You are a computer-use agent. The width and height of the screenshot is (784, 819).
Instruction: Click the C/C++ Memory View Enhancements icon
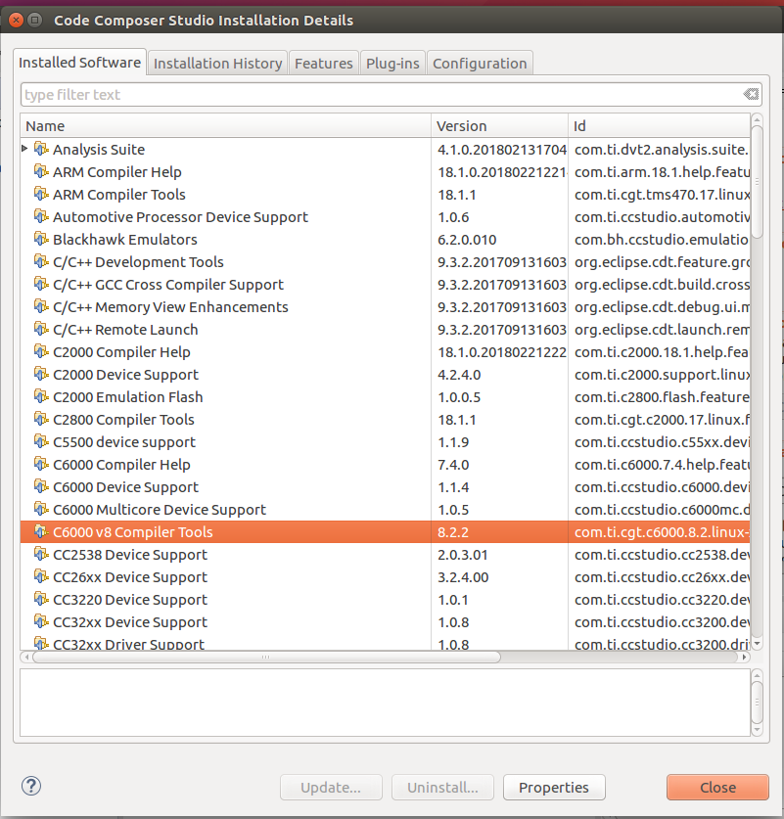click(41, 306)
